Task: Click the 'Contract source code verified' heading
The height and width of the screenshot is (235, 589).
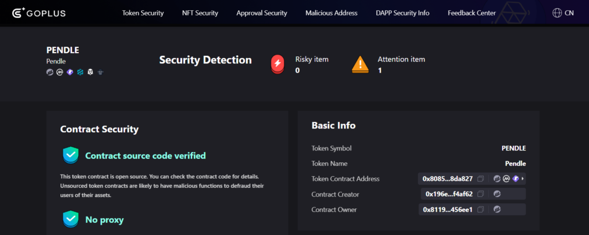Action: 146,156
